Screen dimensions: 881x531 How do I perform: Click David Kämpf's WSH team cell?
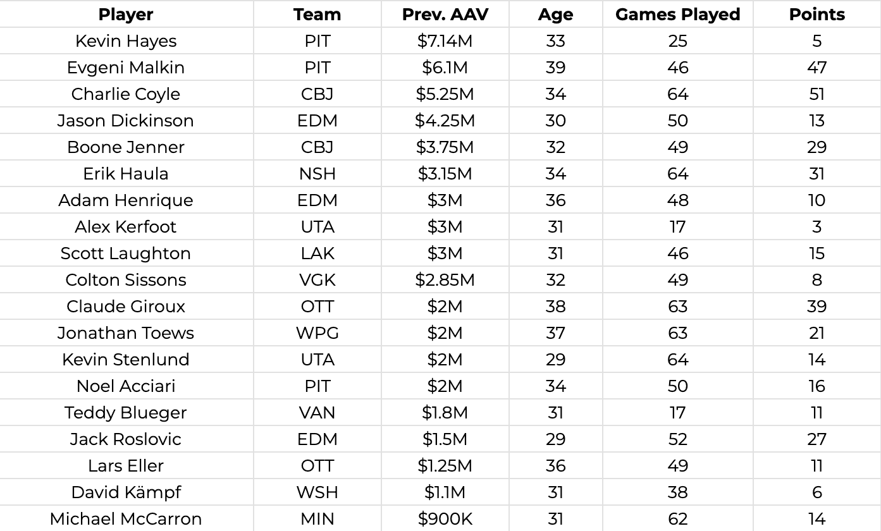coord(317,492)
